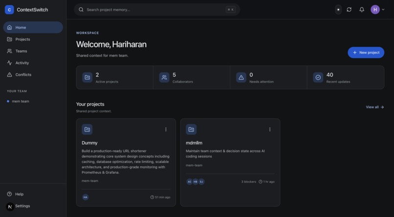Click the Active projects count 2
The image size is (394, 217).
[x=97, y=75]
